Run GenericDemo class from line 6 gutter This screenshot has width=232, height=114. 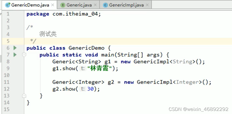pyautogui.click(x=15, y=48)
